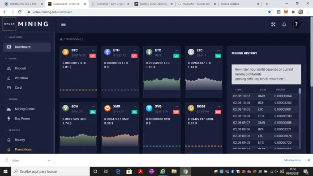Open the MetaMask fox extension
The image size is (313, 176).
(x=286, y=12)
